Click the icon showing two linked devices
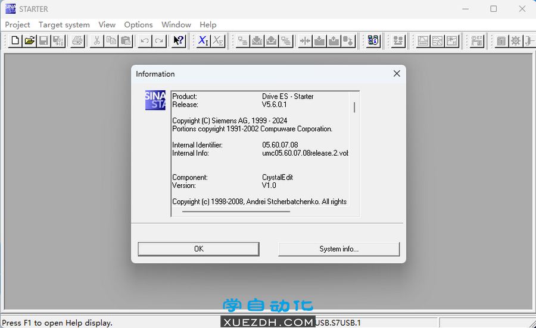 tap(398, 41)
